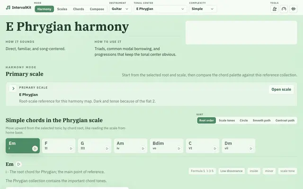Select the F chord card

[x=59, y=146]
